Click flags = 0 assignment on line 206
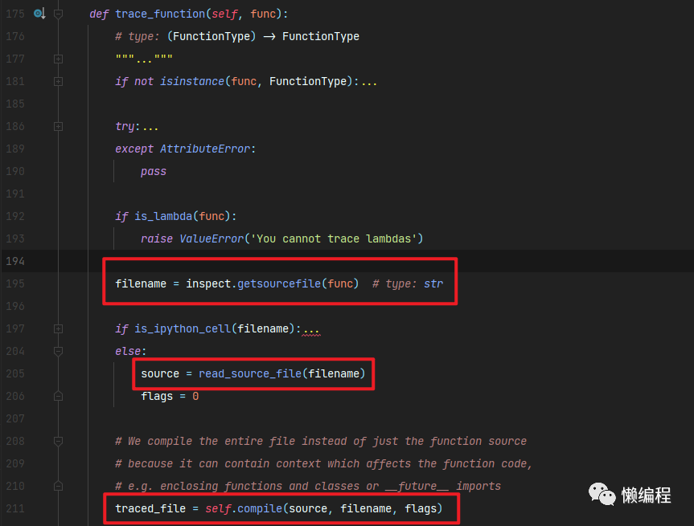This screenshot has height=526, width=694. (170, 397)
